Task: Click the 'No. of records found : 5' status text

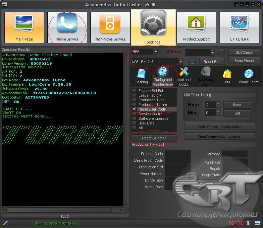Action: [55, 223]
